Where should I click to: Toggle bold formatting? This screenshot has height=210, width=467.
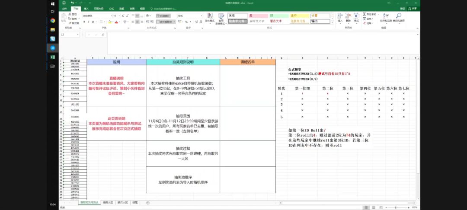click(84, 22)
